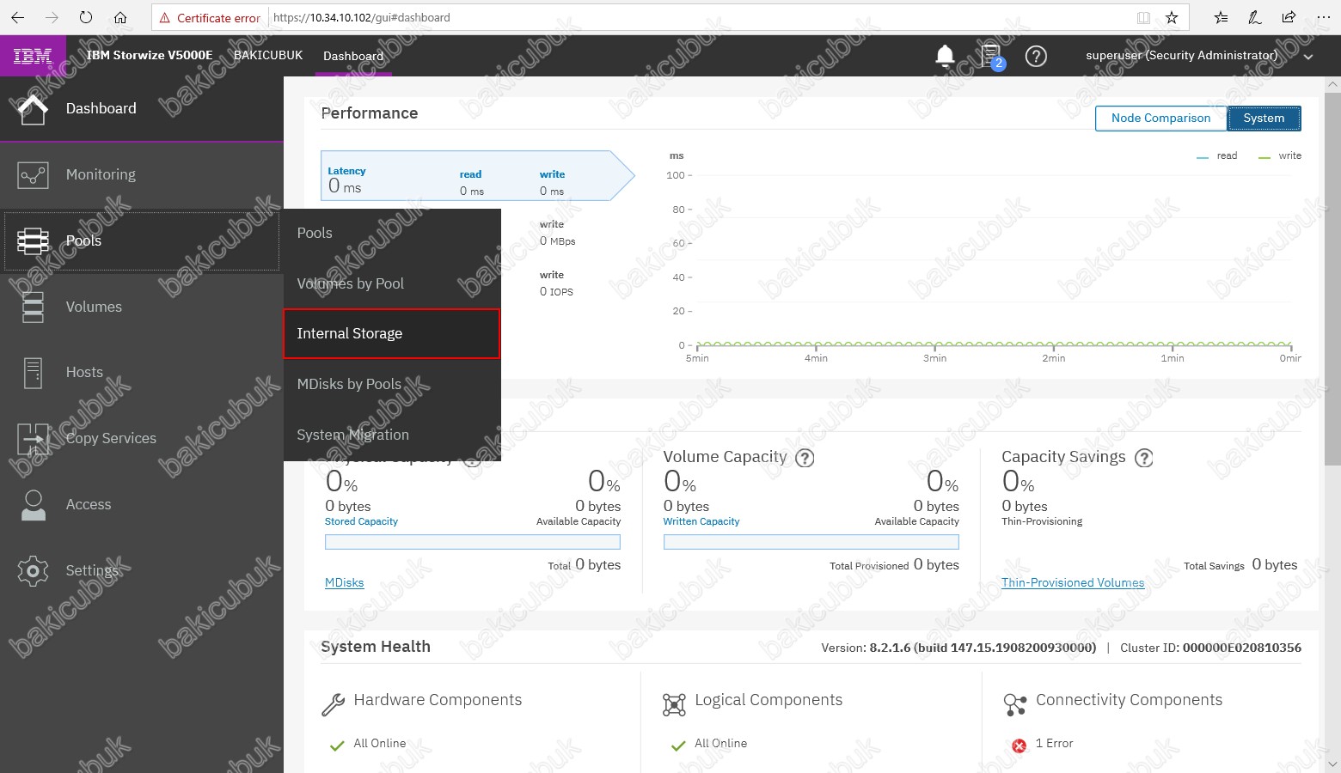
Task: Click the BAKICUBUK system name
Action: (x=268, y=55)
